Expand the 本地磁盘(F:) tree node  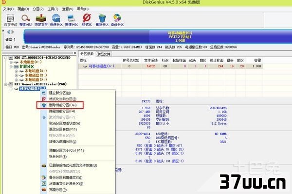[16, 80]
